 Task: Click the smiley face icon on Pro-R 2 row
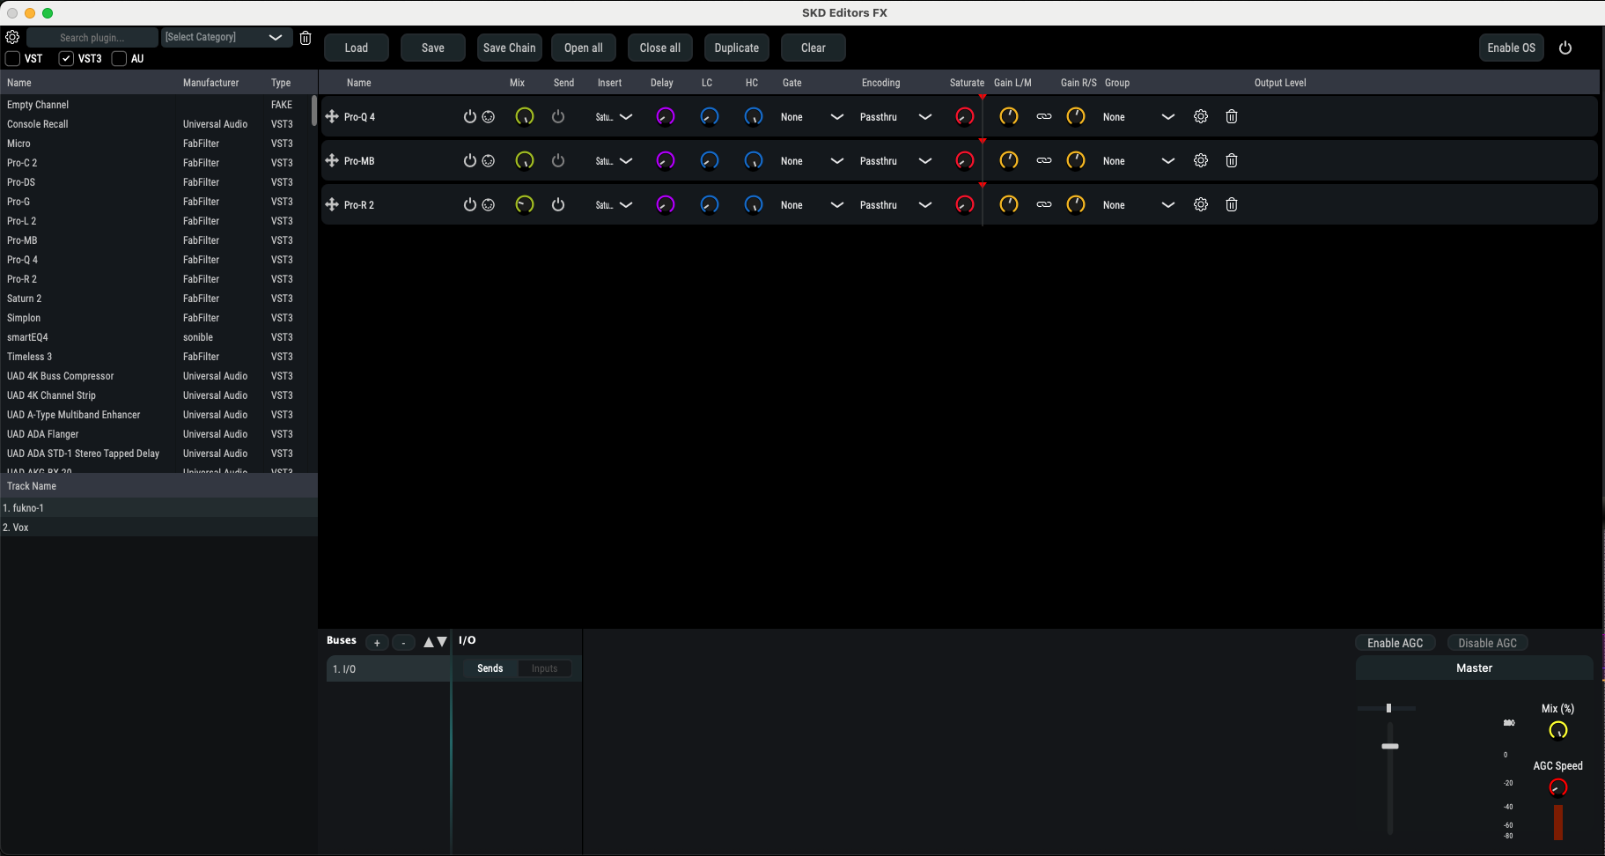(489, 204)
